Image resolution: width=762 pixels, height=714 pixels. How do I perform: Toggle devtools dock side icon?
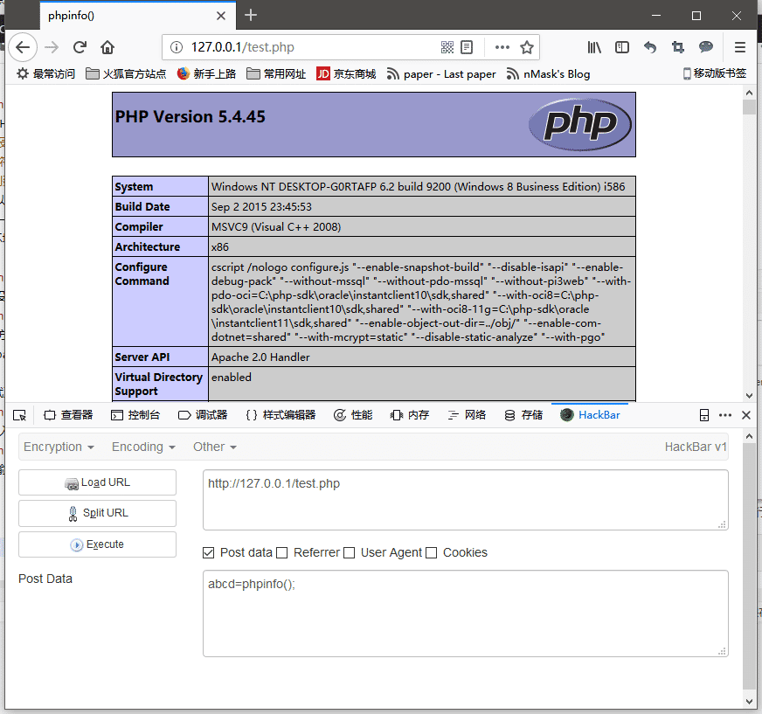[x=704, y=415]
